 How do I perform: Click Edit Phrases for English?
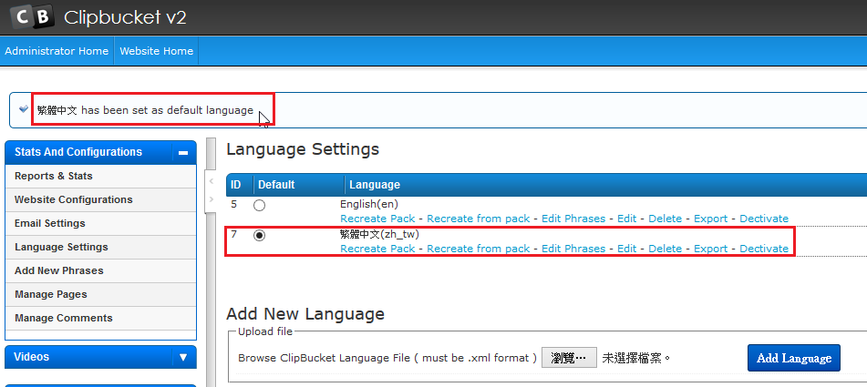(573, 219)
